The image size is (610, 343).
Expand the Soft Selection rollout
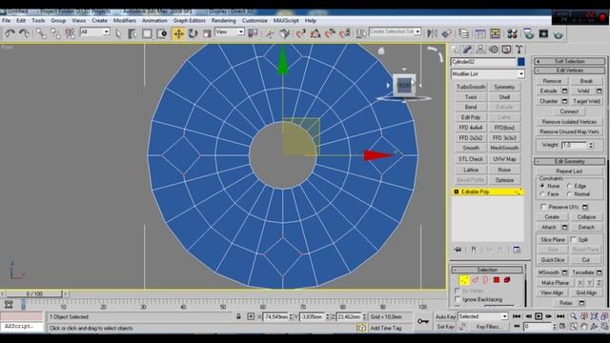coord(570,61)
